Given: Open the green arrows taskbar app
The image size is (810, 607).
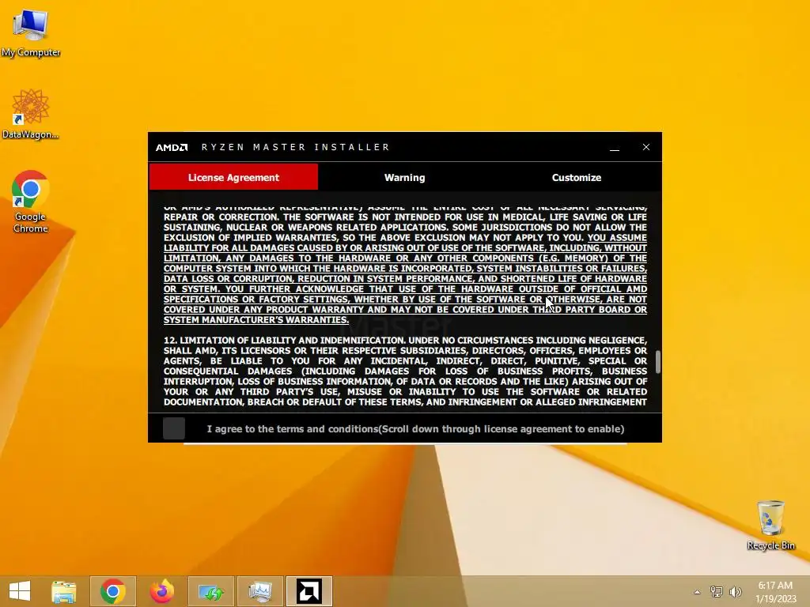Looking at the screenshot, I should (x=210, y=591).
